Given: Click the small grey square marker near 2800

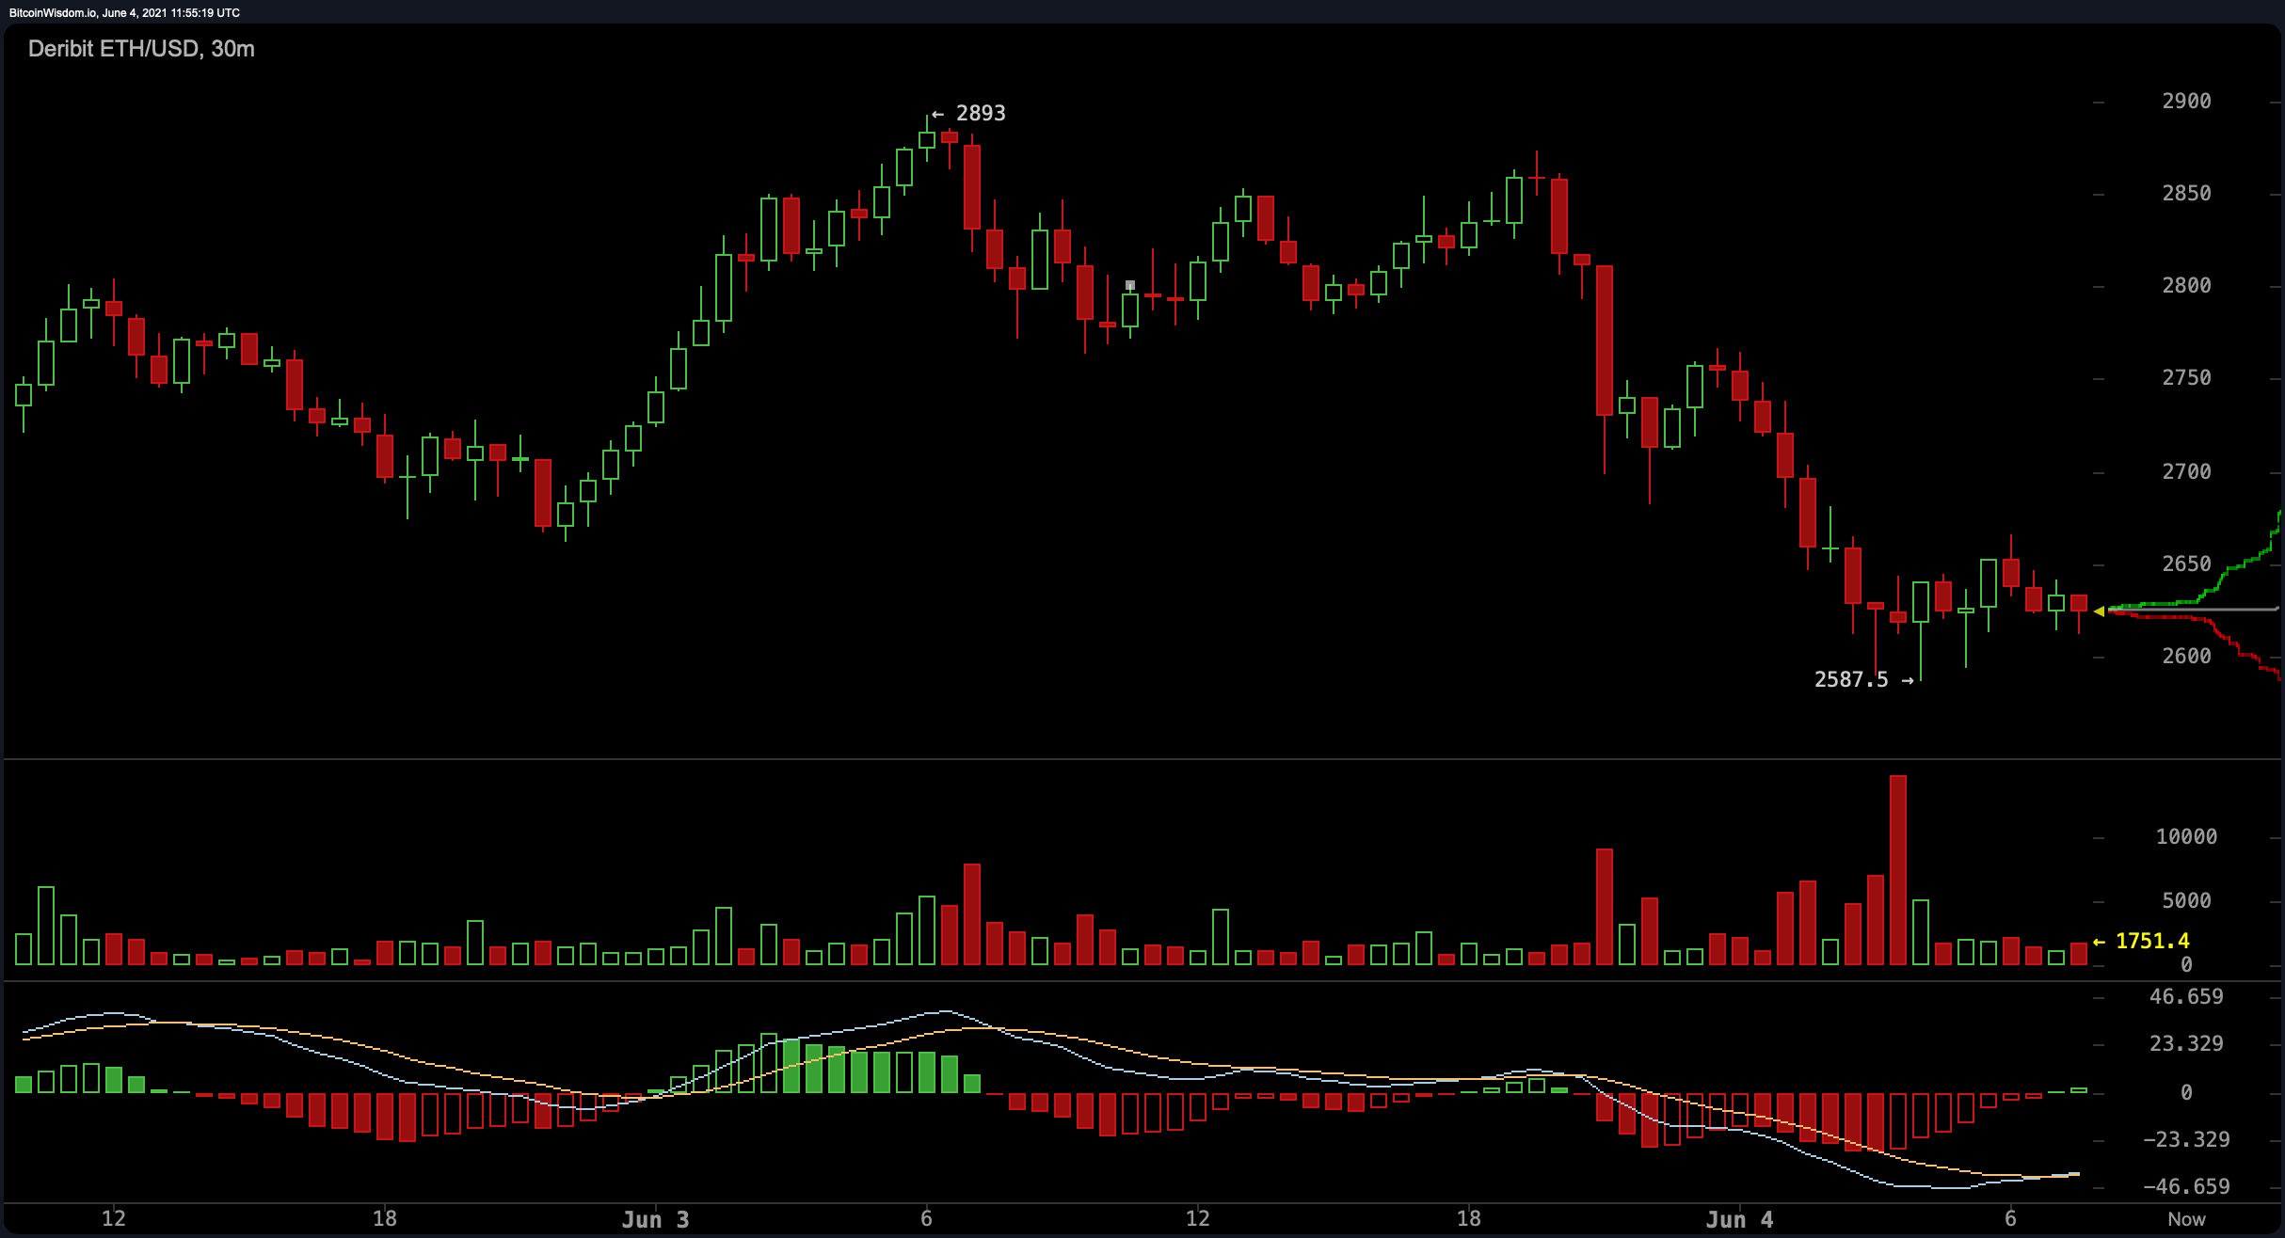Looking at the screenshot, I should pyautogui.click(x=1130, y=285).
